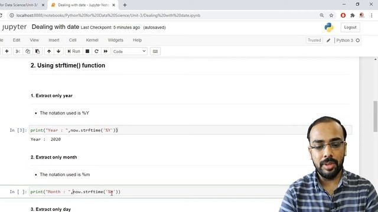The image size is (378, 212).
Task: Click the browser address bar URL
Action: coord(108,15)
